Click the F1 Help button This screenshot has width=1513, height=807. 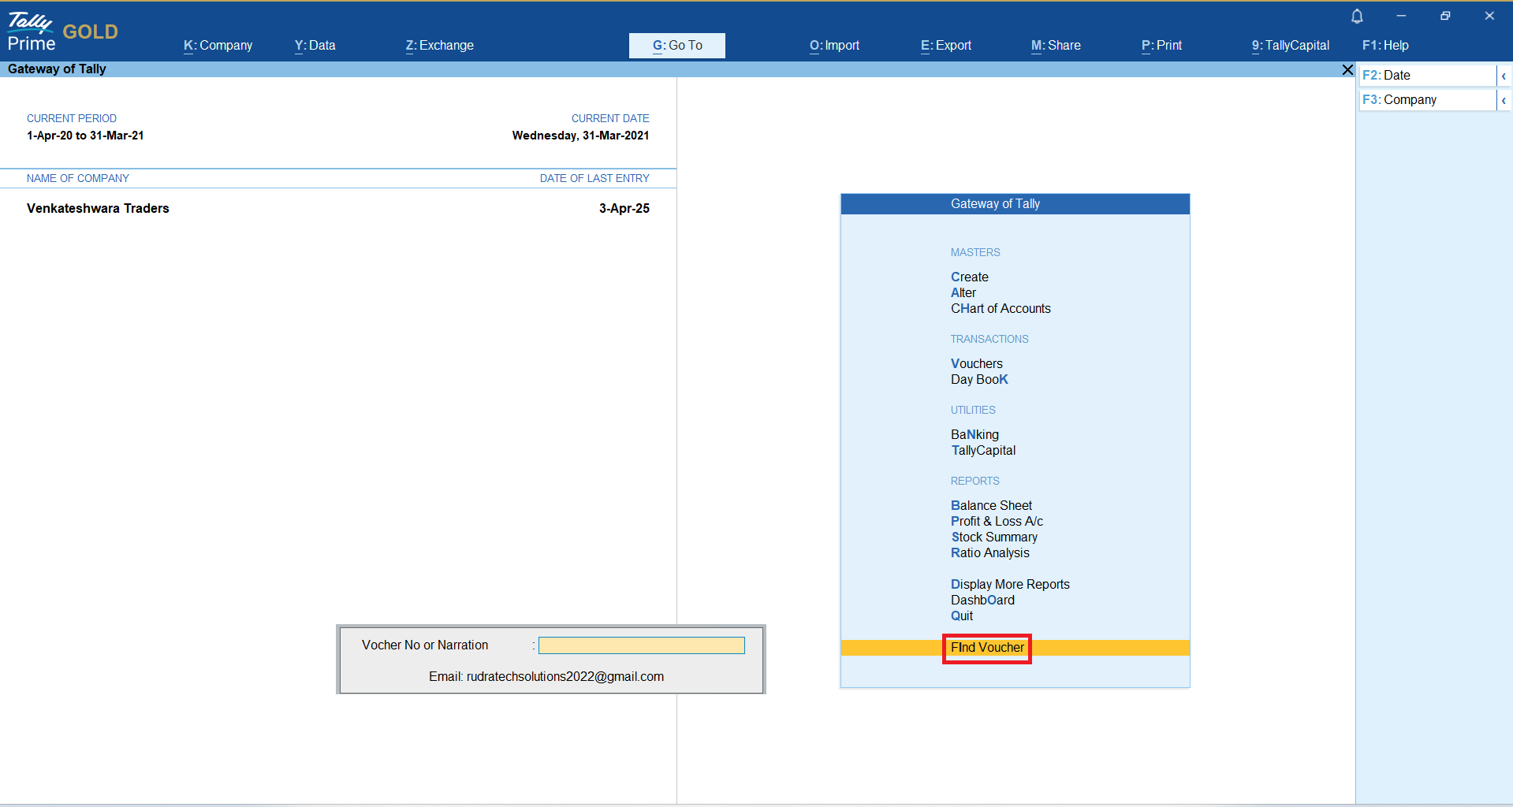coord(1384,46)
